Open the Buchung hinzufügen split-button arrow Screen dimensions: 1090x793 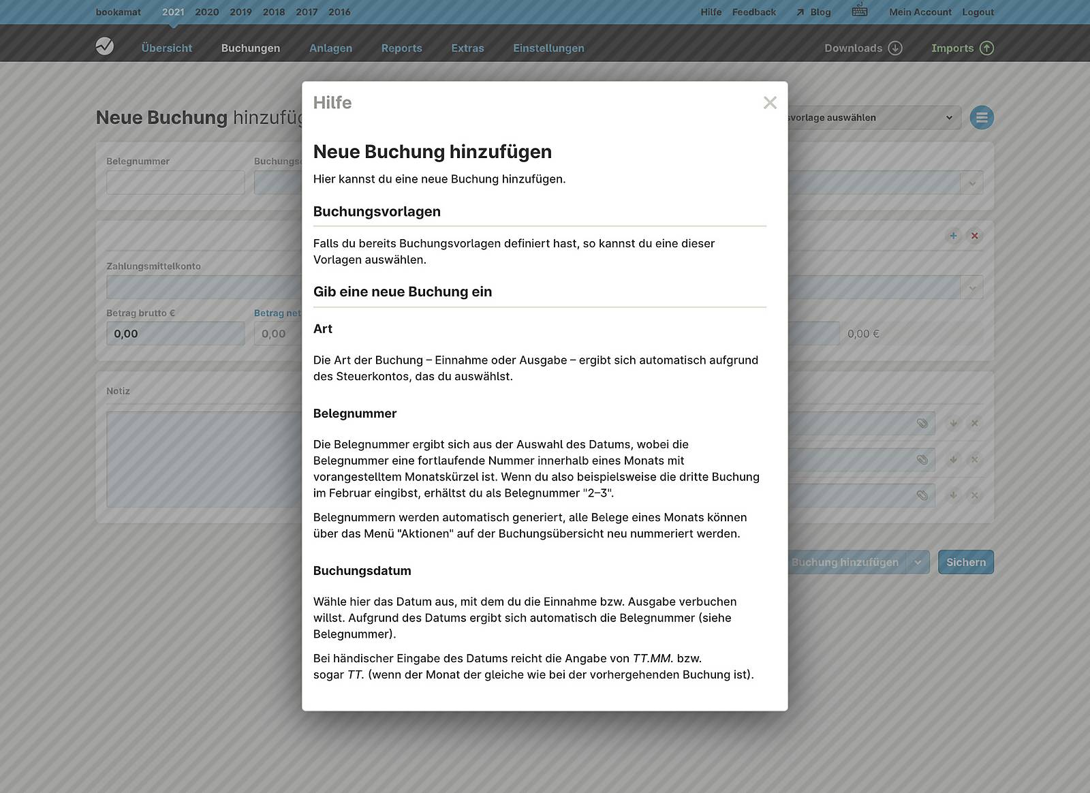click(x=918, y=562)
